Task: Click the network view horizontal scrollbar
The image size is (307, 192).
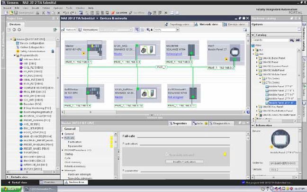Action: pos(153,112)
